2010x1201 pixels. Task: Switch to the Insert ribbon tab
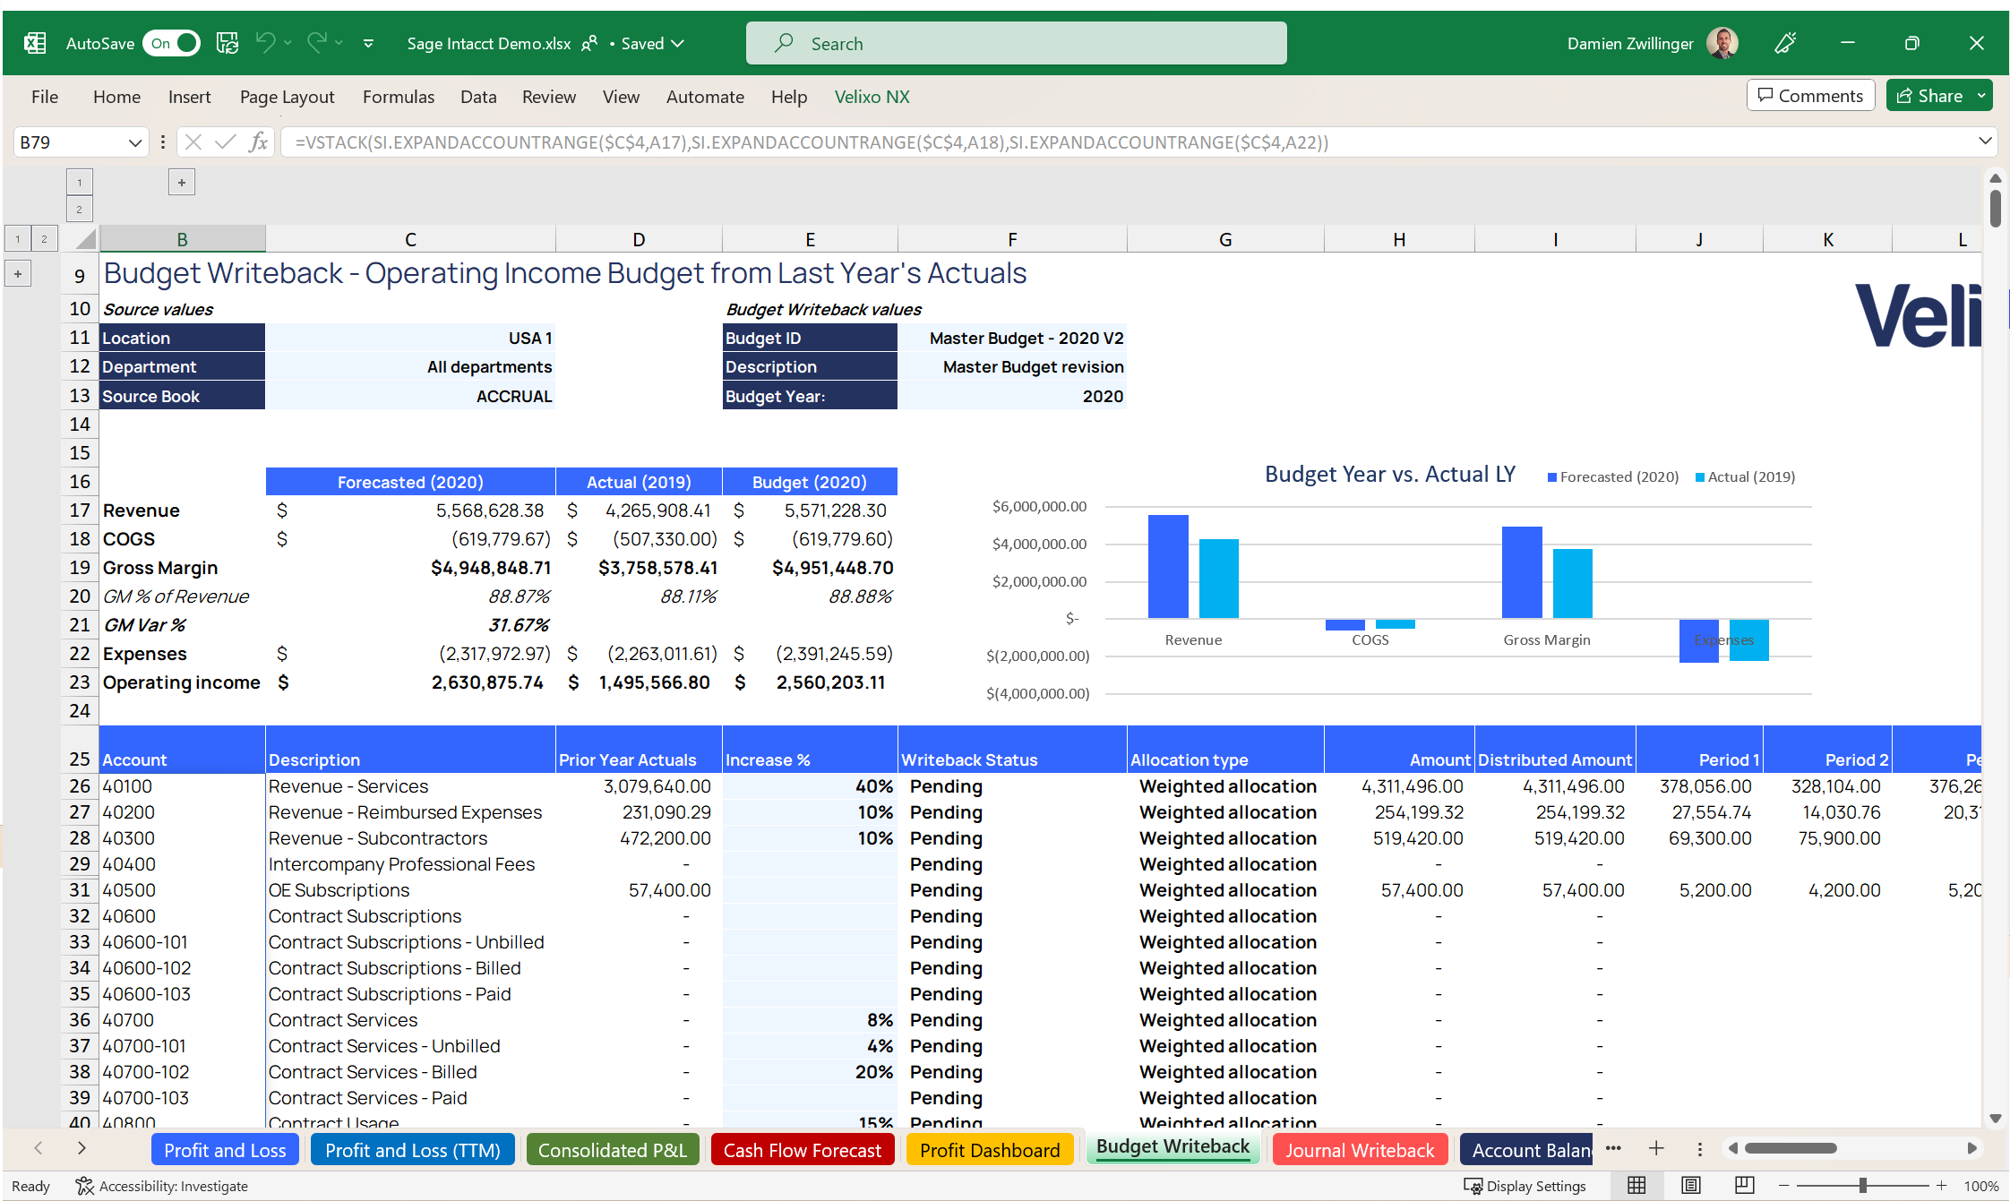(189, 97)
